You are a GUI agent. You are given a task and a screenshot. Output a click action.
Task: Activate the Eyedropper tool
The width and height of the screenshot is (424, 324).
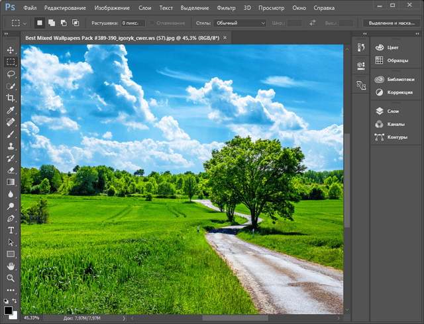pyautogui.click(x=11, y=110)
